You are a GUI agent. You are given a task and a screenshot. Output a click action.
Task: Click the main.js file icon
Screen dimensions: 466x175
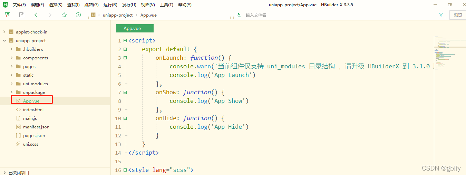18,118
